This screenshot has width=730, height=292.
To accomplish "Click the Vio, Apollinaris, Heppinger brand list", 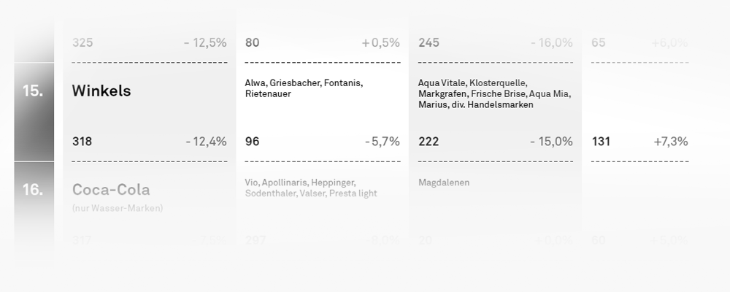I will [311, 188].
